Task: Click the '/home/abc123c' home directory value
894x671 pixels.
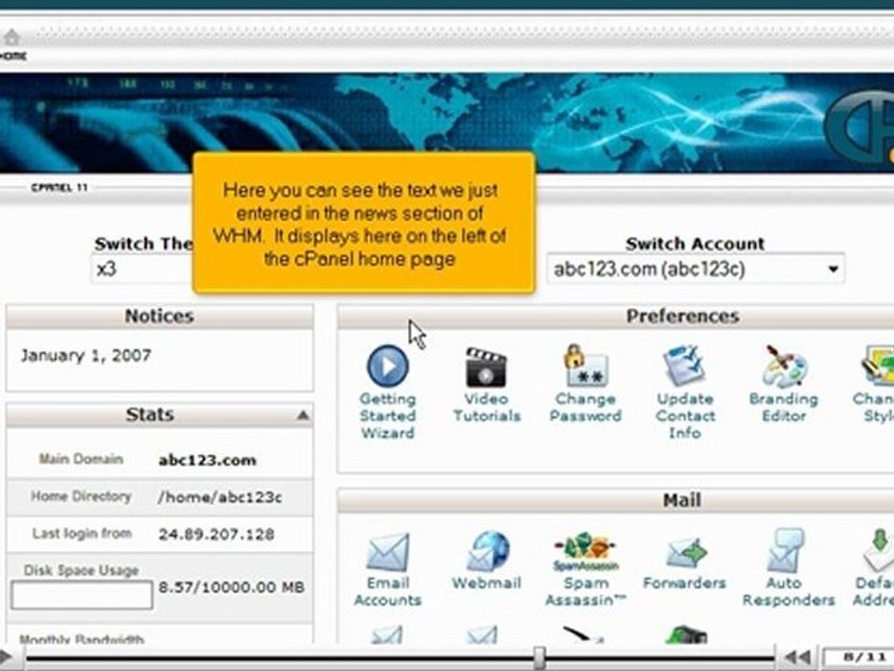Action: coord(220,498)
